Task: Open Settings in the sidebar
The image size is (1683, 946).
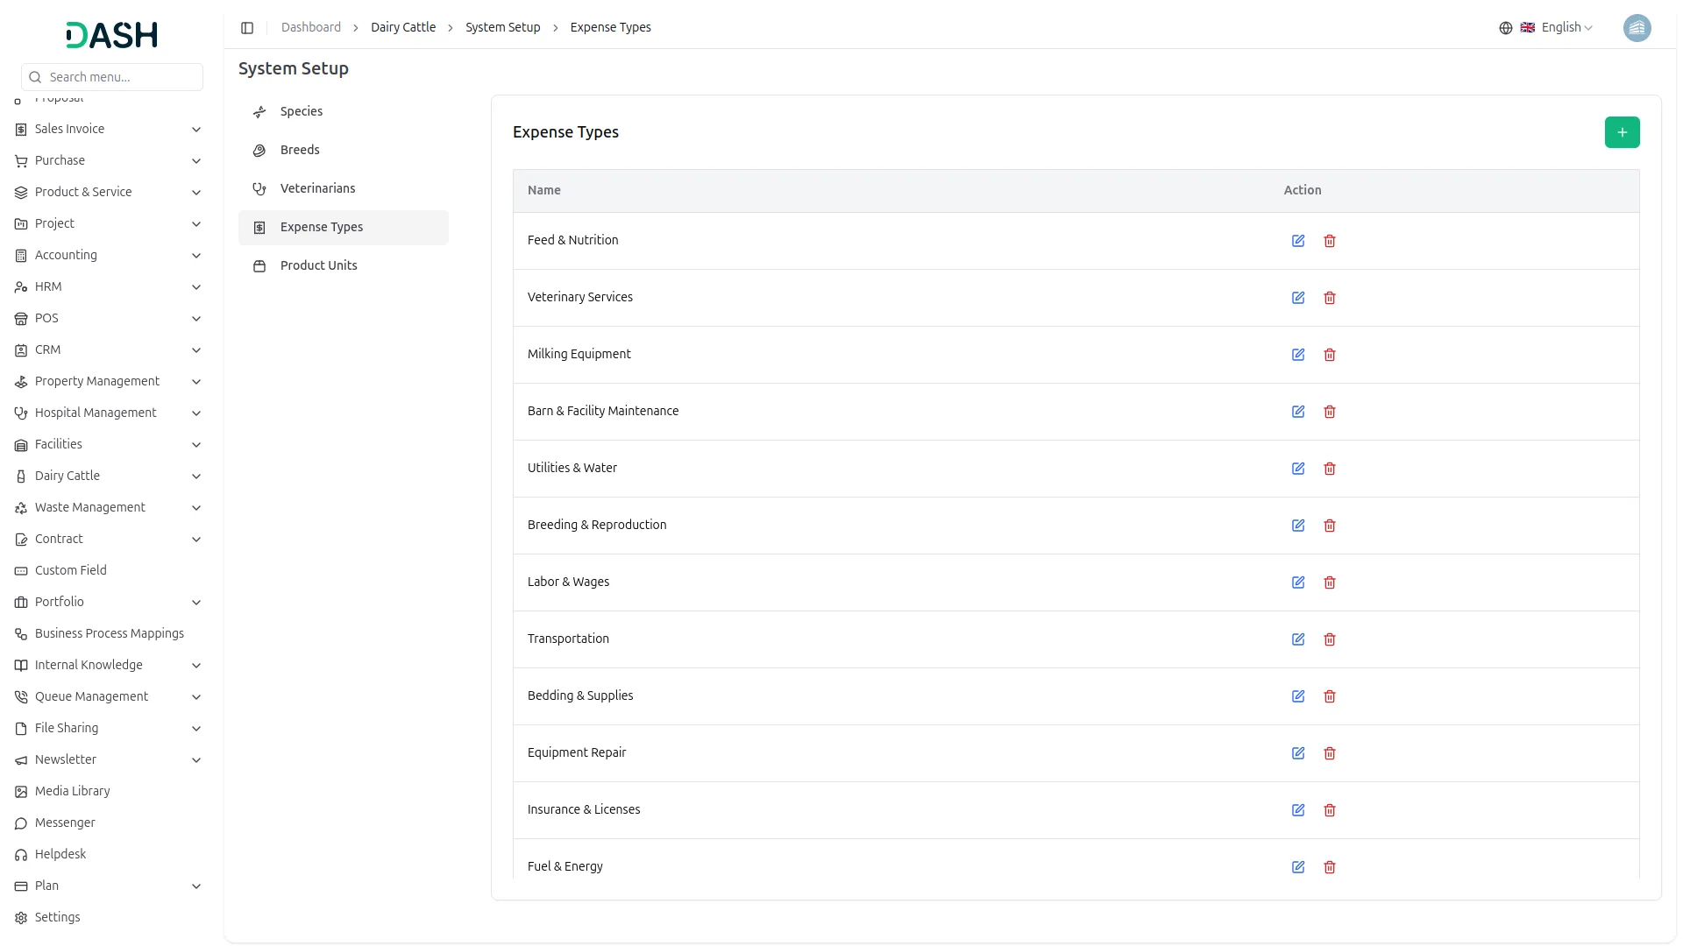Action: pyautogui.click(x=57, y=917)
